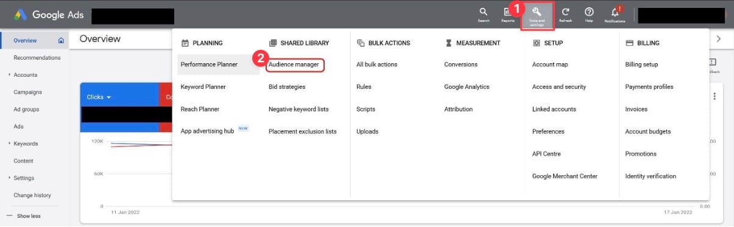Viewport: 734px width, 227px height.
Task: Open API Centre
Action: tap(546, 154)
